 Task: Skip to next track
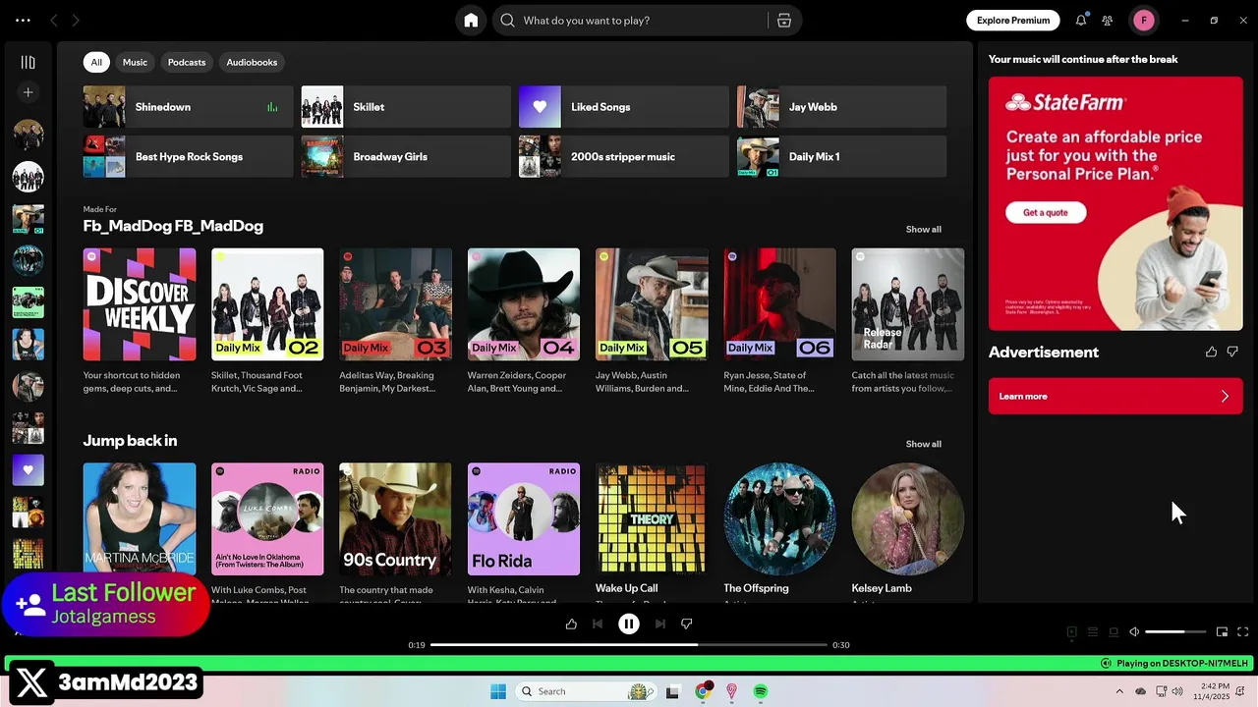pos(660,624)
